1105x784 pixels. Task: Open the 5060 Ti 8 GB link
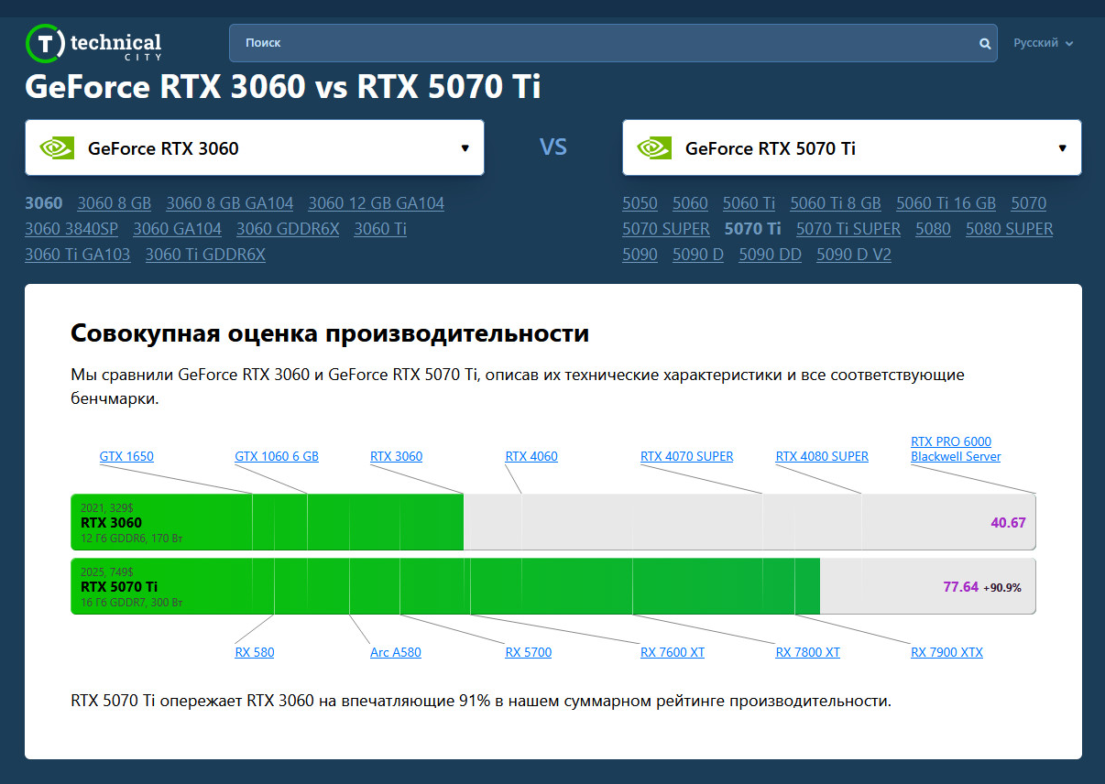[836, 203]
